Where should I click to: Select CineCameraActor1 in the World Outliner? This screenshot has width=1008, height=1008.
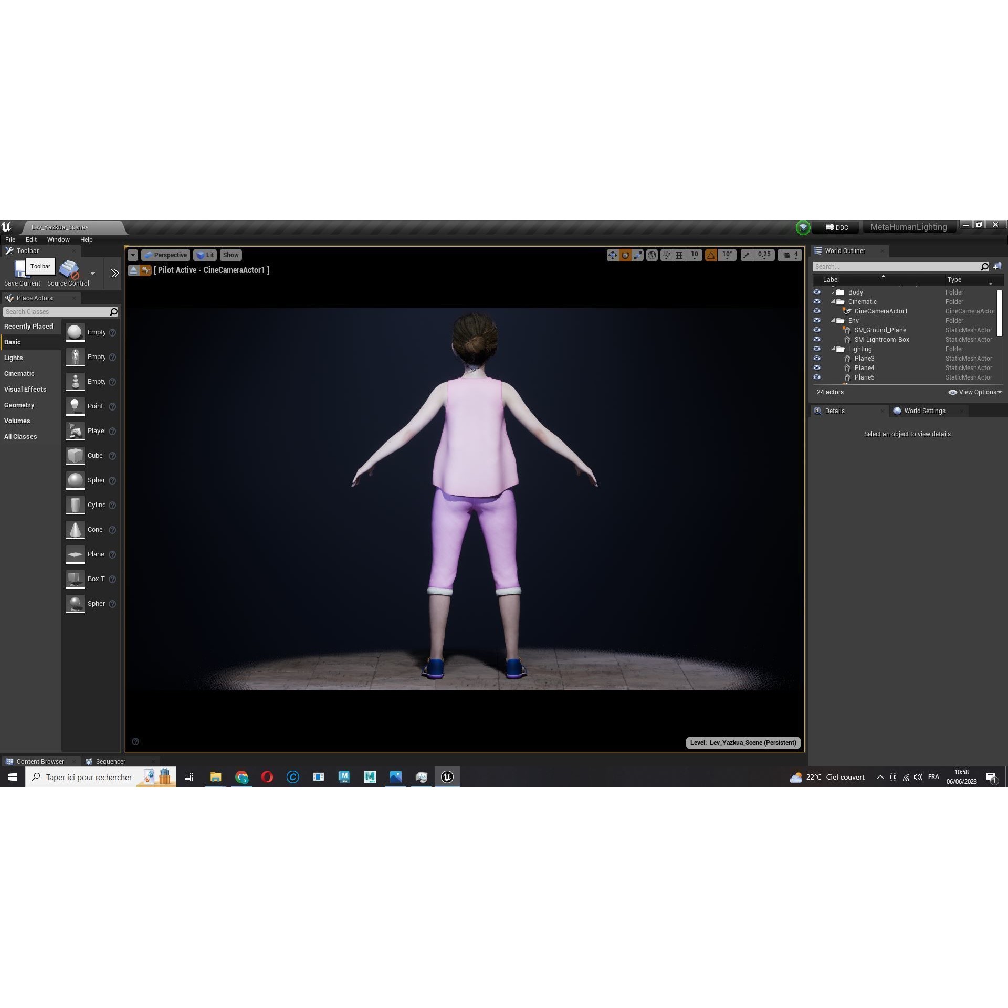click(881, 311)
